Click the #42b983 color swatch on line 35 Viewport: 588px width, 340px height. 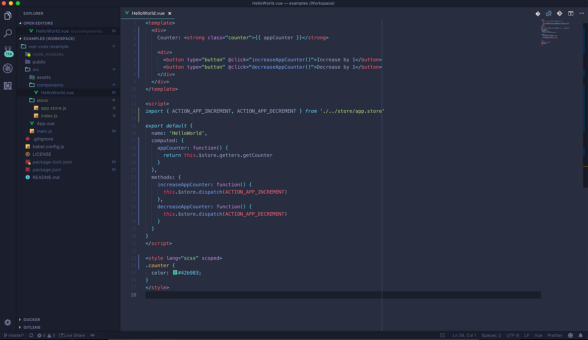coord(175,273)
